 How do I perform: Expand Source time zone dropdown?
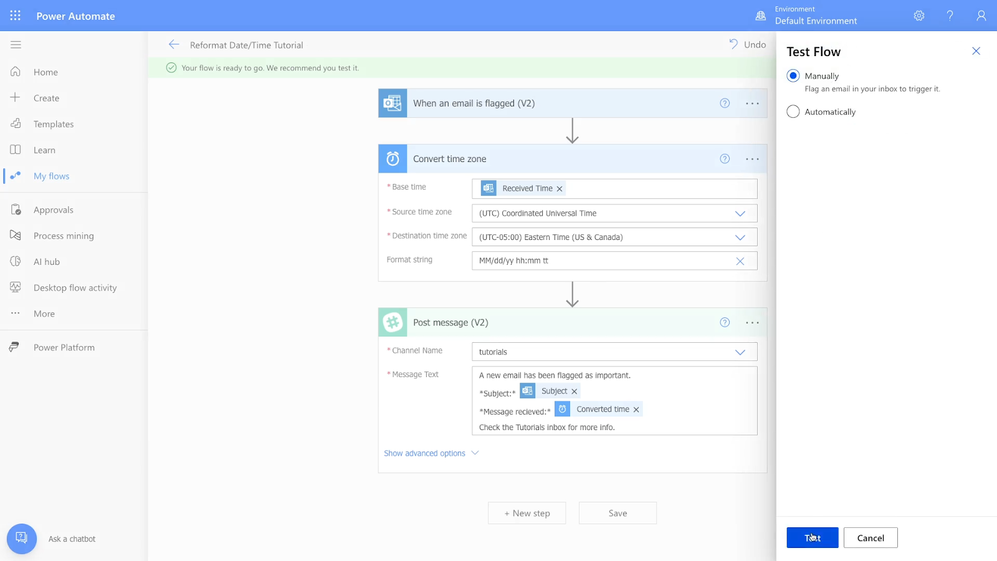pos(740,214)
